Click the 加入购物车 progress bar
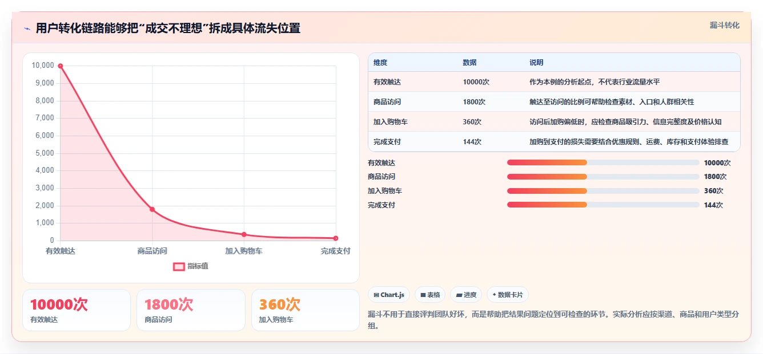 (603, 191)
